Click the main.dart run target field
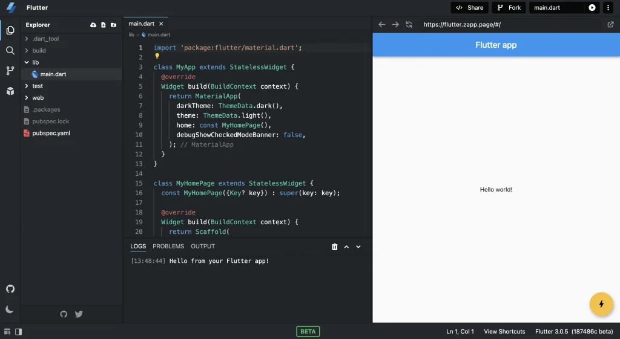 click(556, 7)
